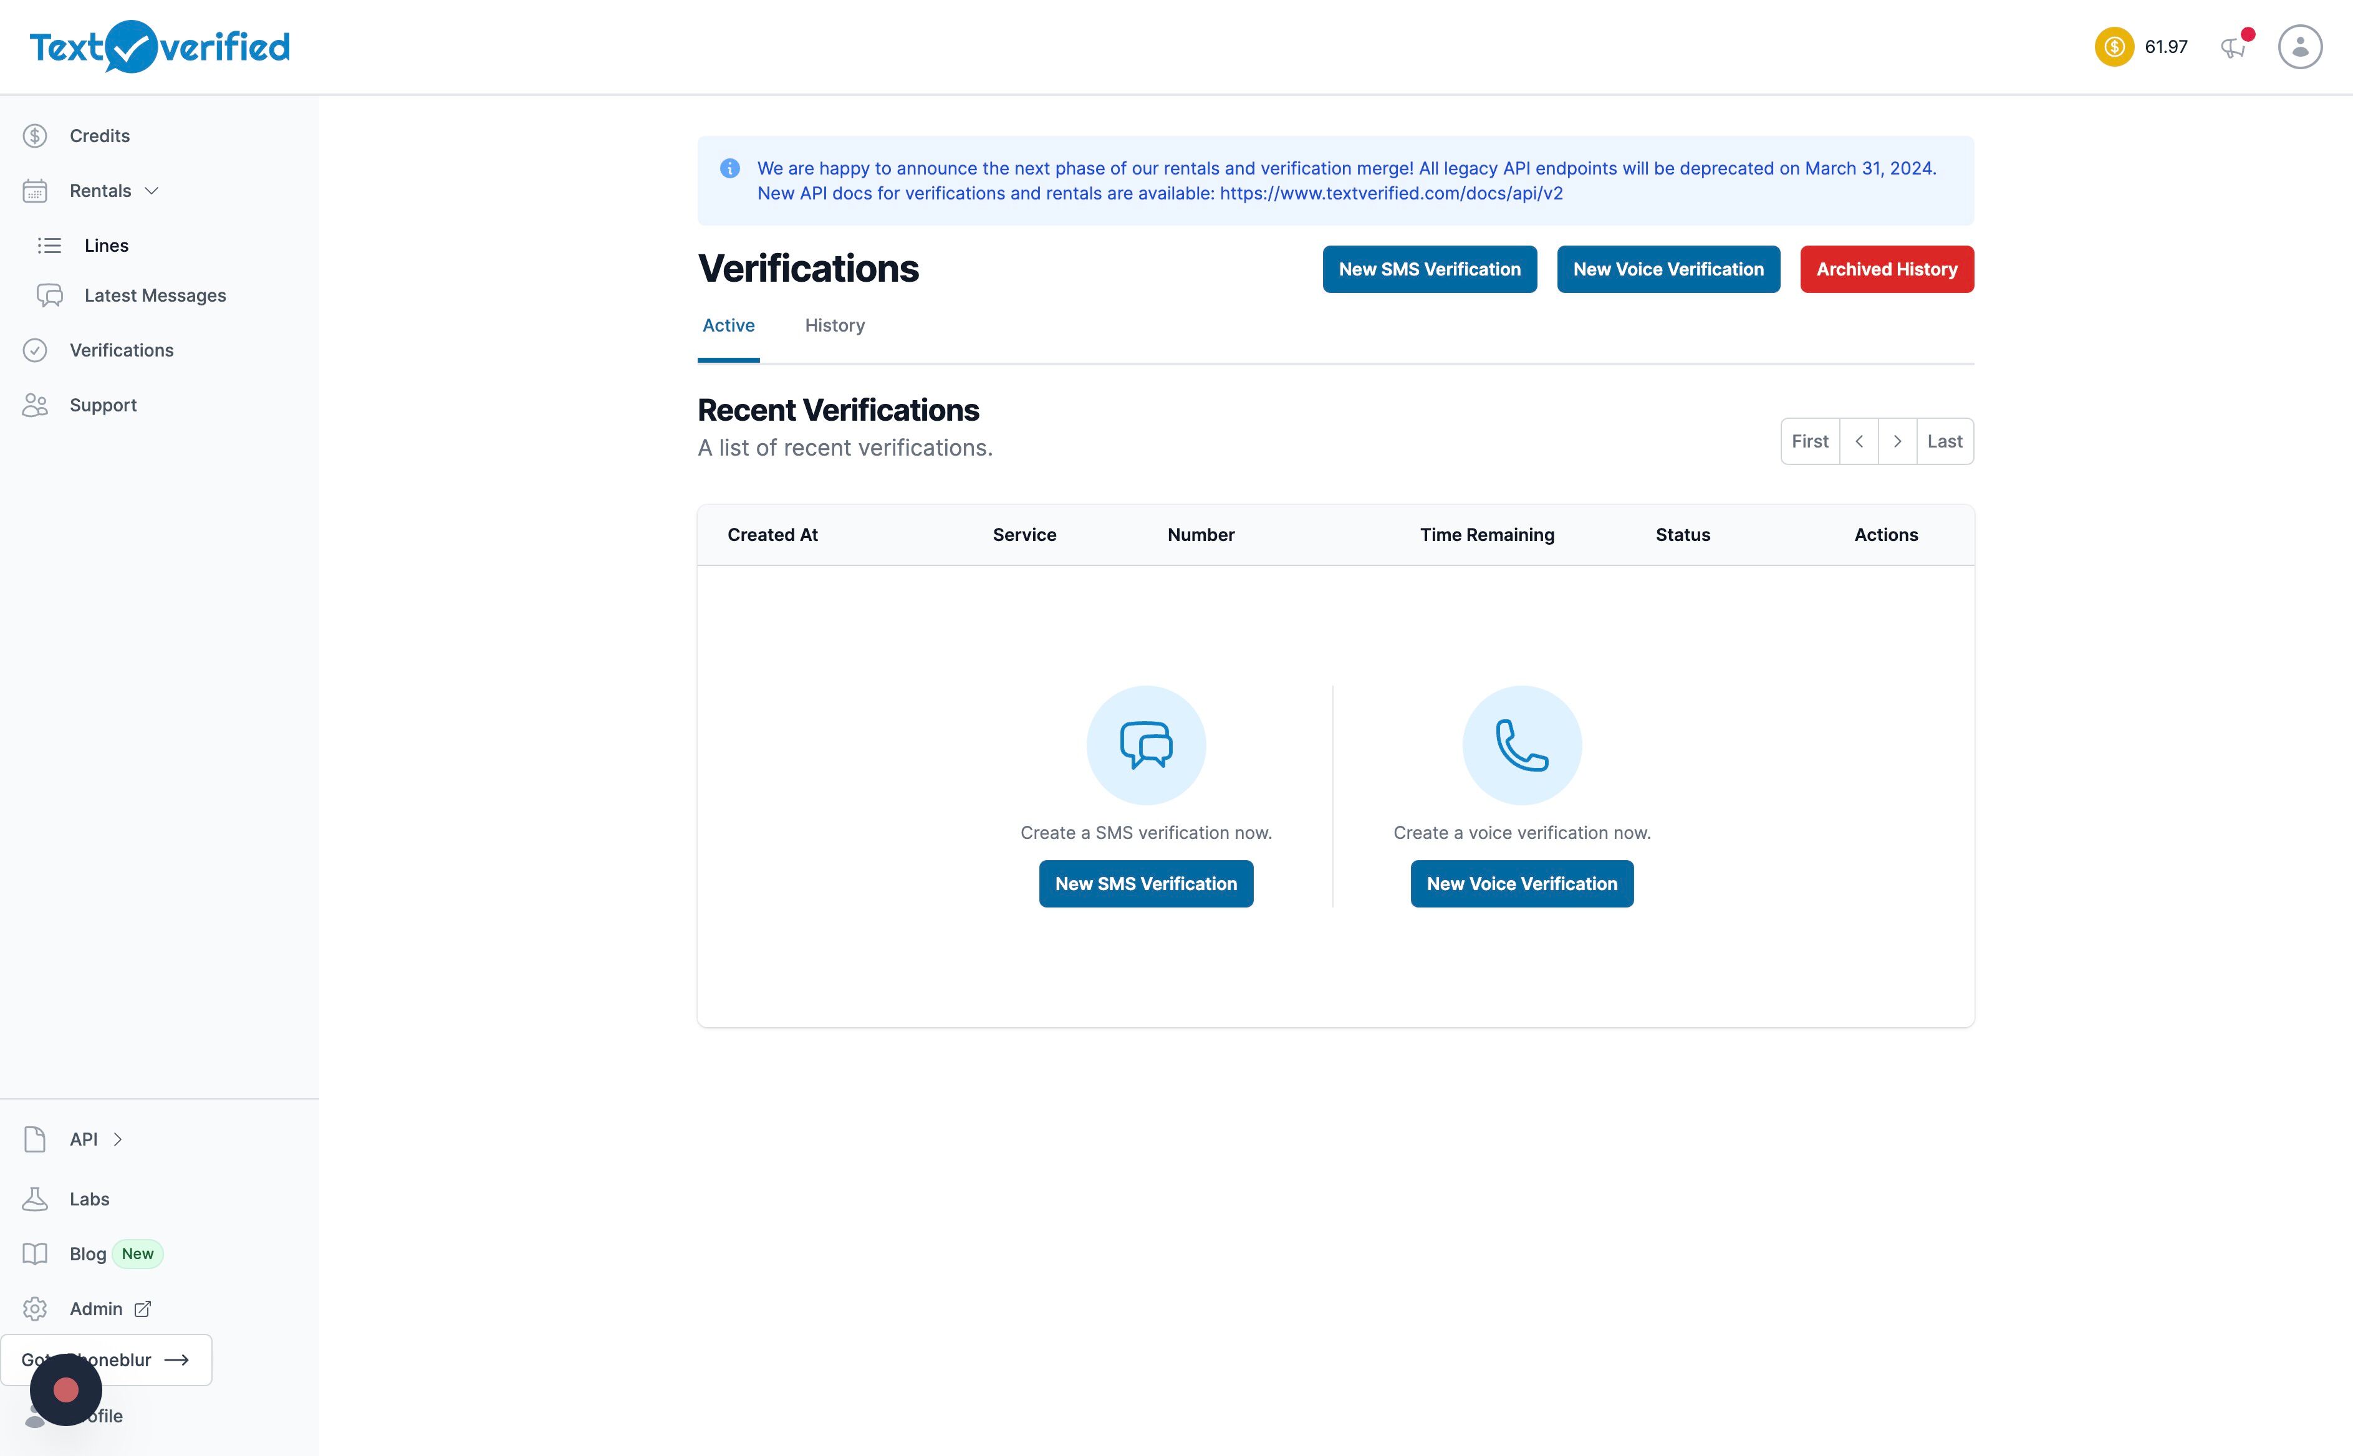Open the user account avatar icon
Screen dimensions: 2353x1456
pos(2300,46)
